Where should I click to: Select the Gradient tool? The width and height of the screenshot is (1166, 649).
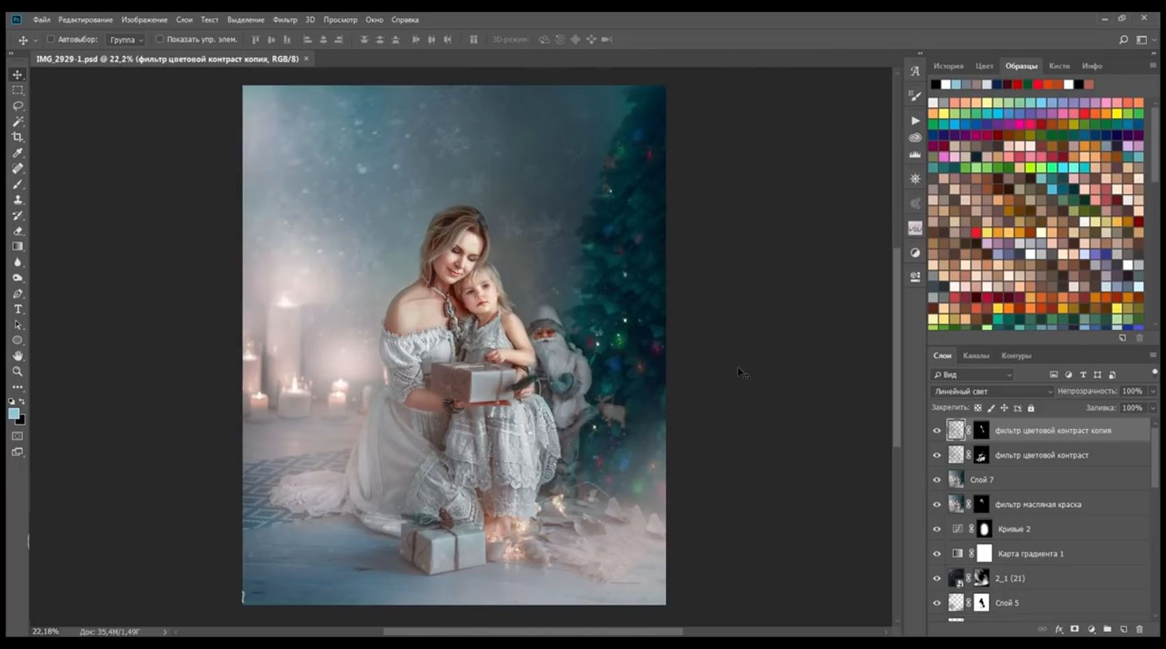pyautogui.click(x=17, y=247)
